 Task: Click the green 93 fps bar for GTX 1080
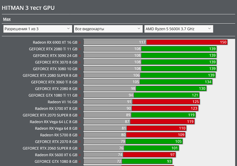point(147,161)
